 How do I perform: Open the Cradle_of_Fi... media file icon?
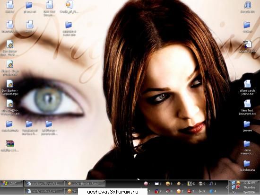tap(69, 5)
